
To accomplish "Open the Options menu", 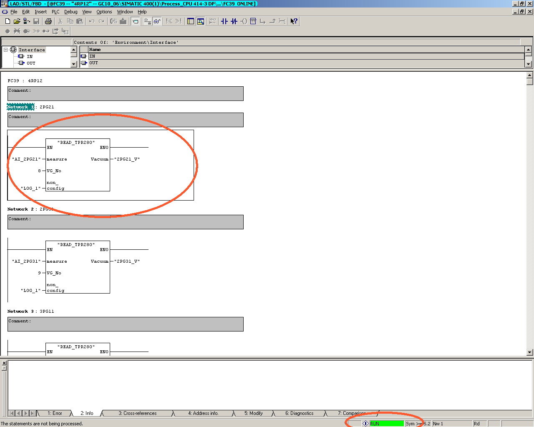I will [x=104, y=12].
